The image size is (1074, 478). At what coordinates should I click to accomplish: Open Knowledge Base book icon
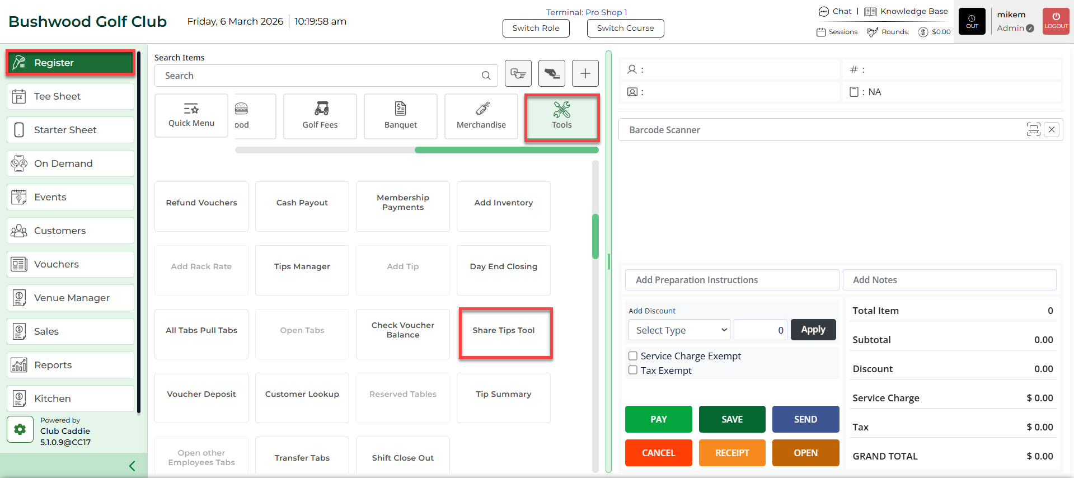coord(870,12)
